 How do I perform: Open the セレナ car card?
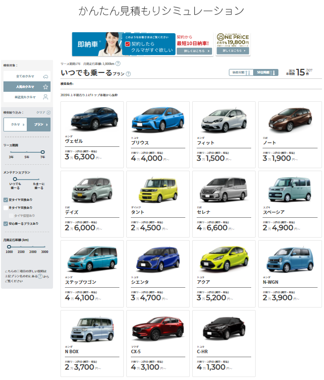pyautogui.click(x=224, y=204)
